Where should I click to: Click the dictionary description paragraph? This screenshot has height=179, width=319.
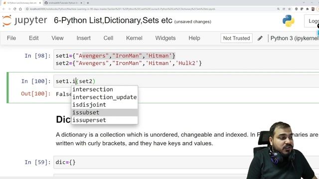[x=187, y=139]
